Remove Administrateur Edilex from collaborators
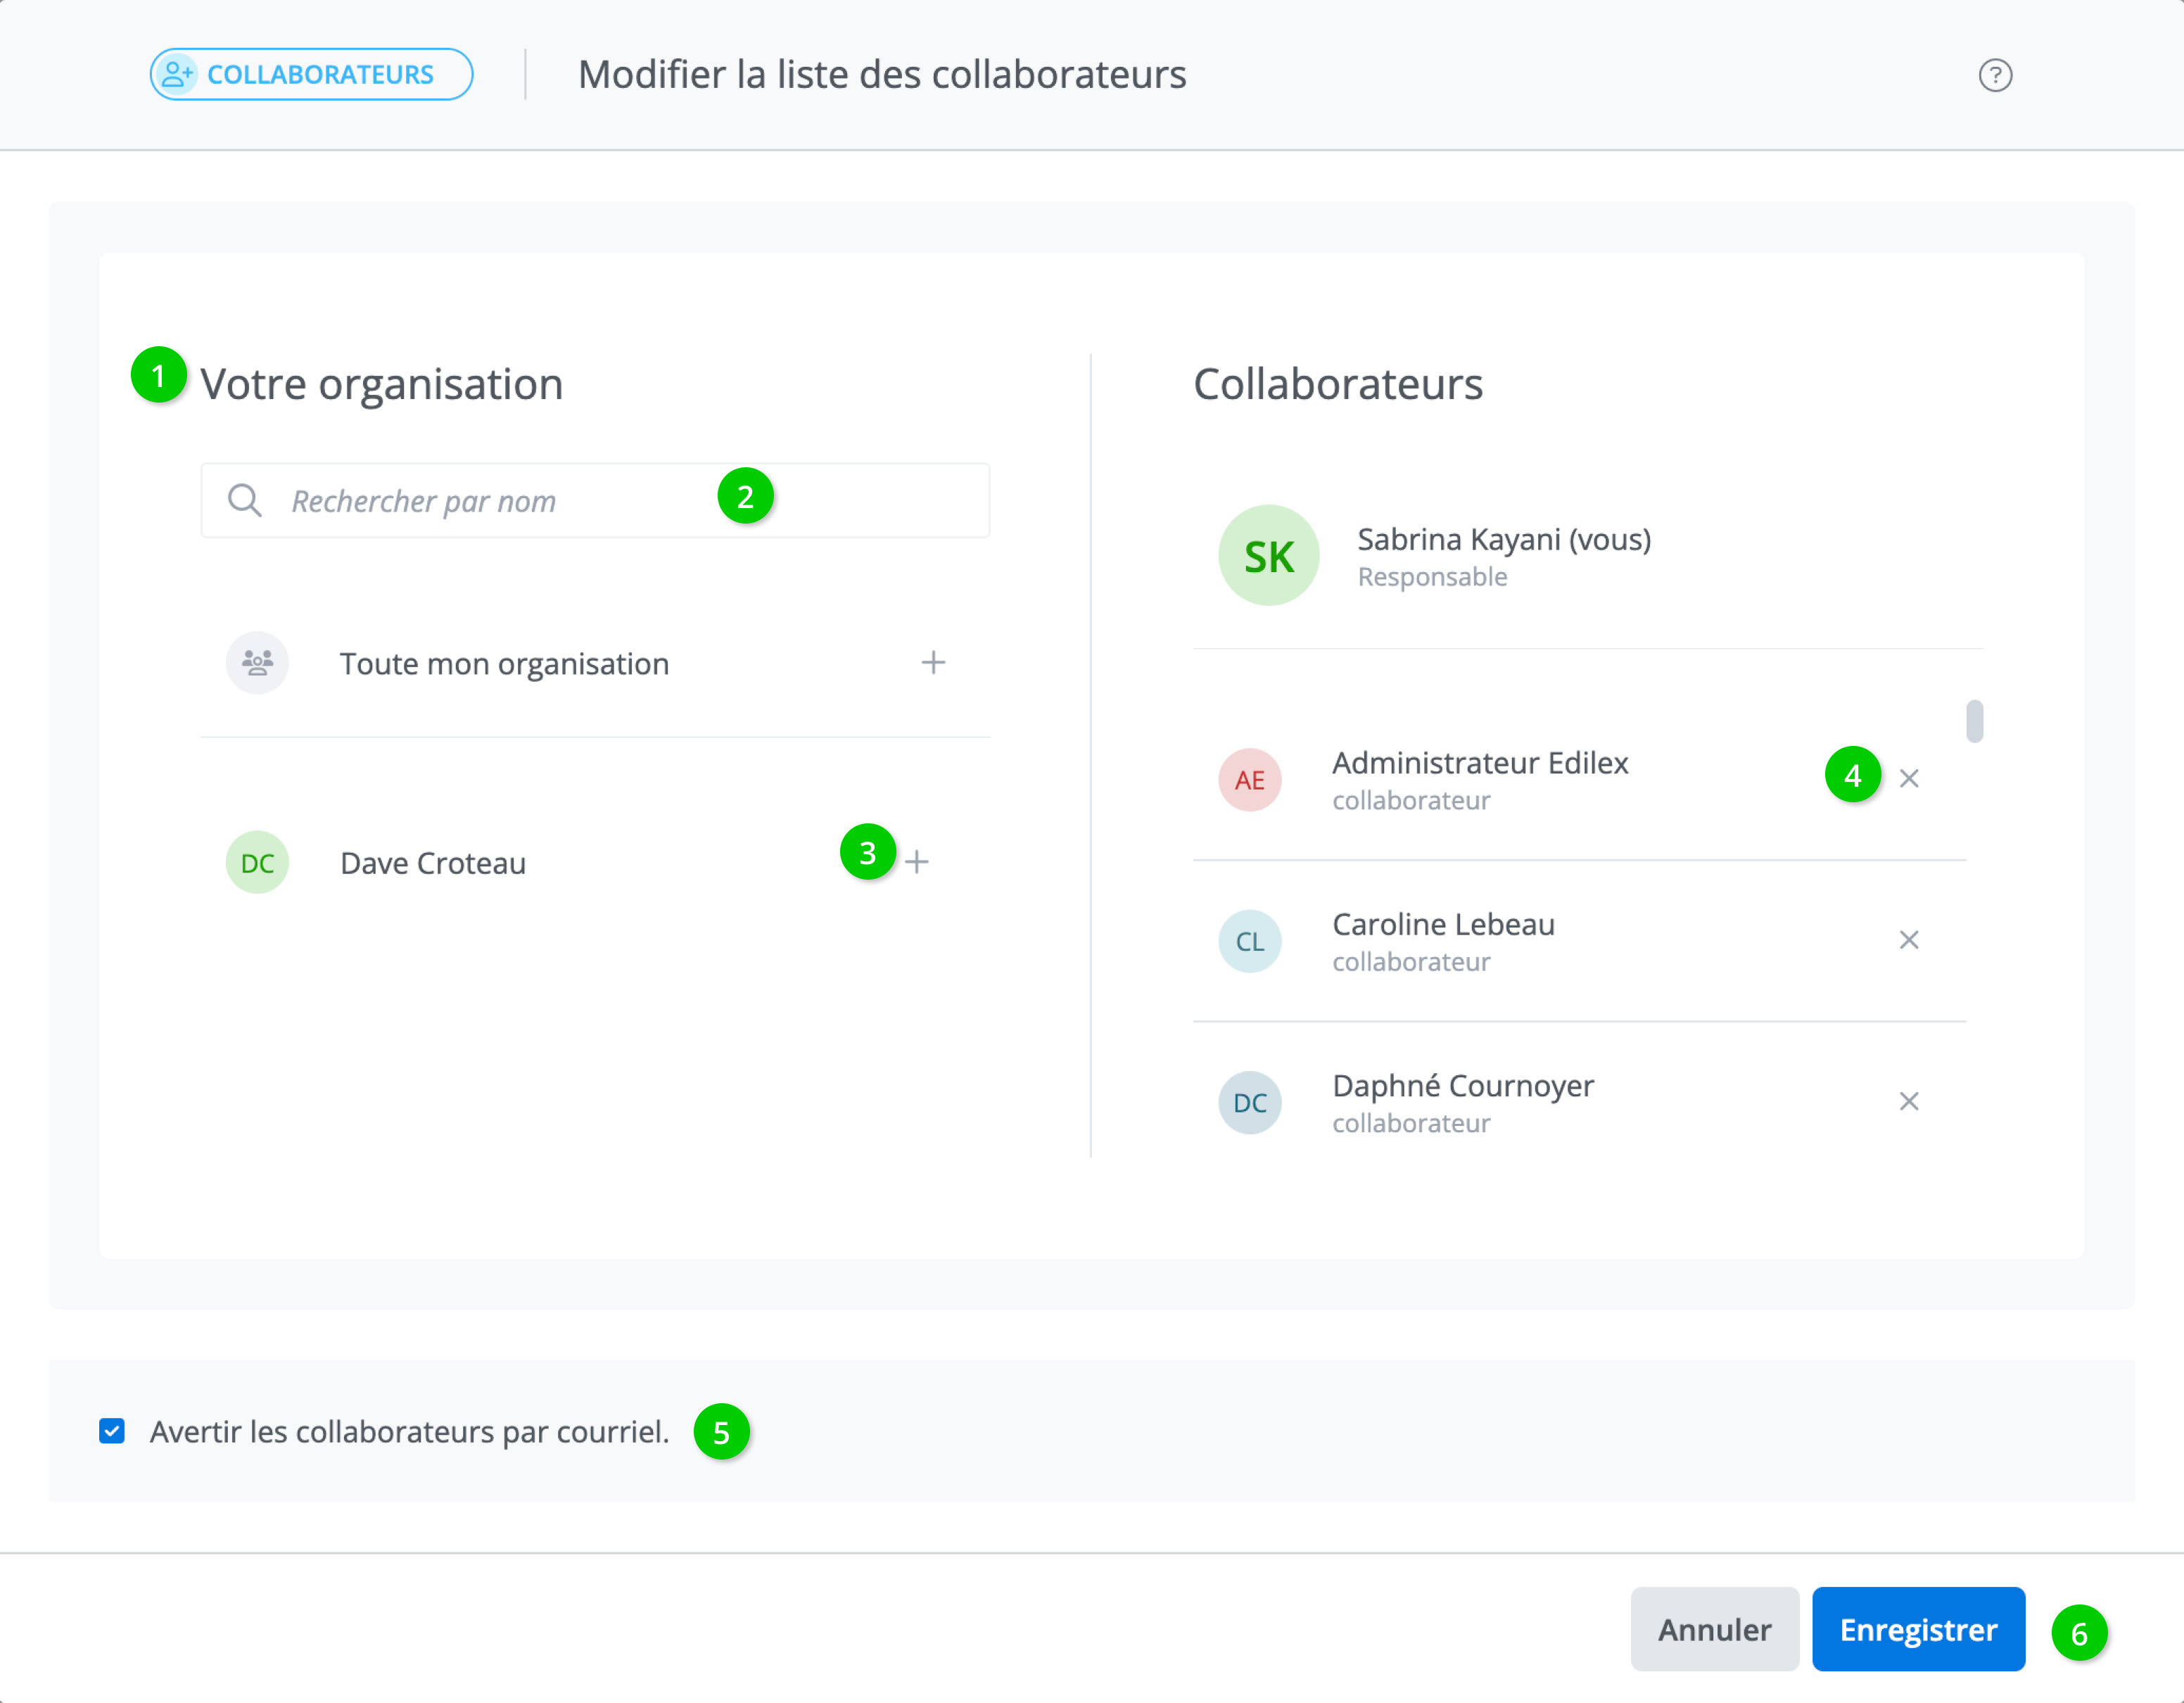Viewport: 2184px width, 1703px height. [x=1908, y=778]
